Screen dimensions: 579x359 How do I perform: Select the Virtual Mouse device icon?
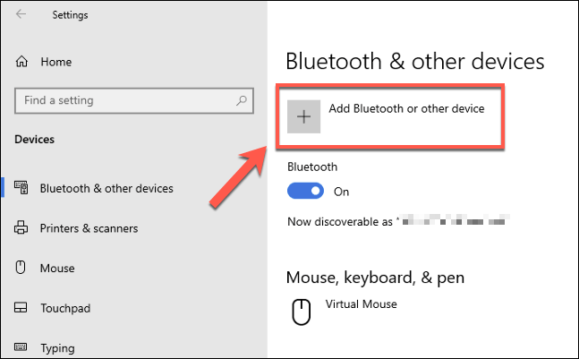(302, 312)
